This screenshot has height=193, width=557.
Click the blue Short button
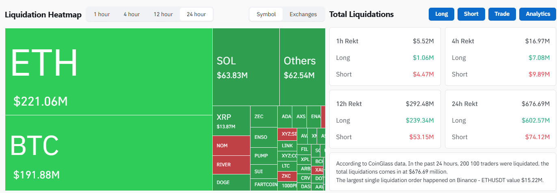pyautogui.click(x=471, y=14)
